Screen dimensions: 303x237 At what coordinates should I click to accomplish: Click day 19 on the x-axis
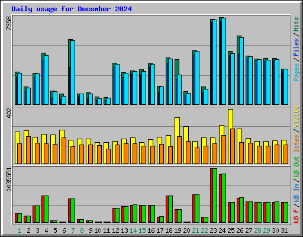coord(178,230)
